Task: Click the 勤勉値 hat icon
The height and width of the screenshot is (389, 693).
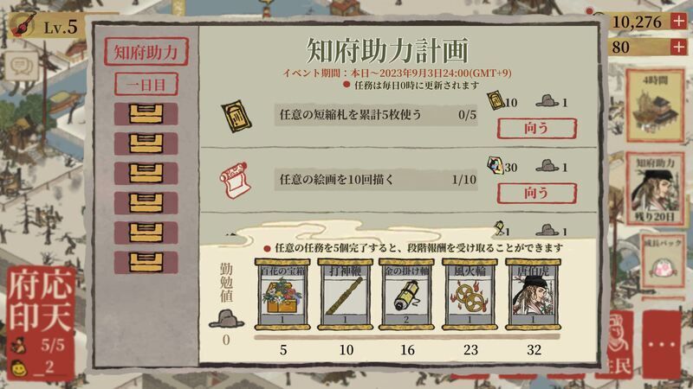Action: tap(226, 319)
